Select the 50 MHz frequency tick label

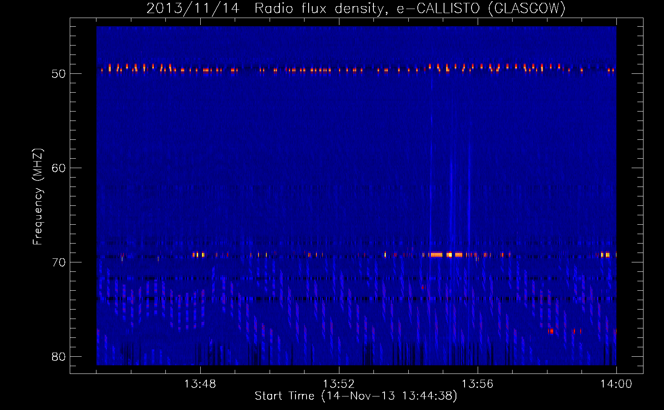point(59,74)
